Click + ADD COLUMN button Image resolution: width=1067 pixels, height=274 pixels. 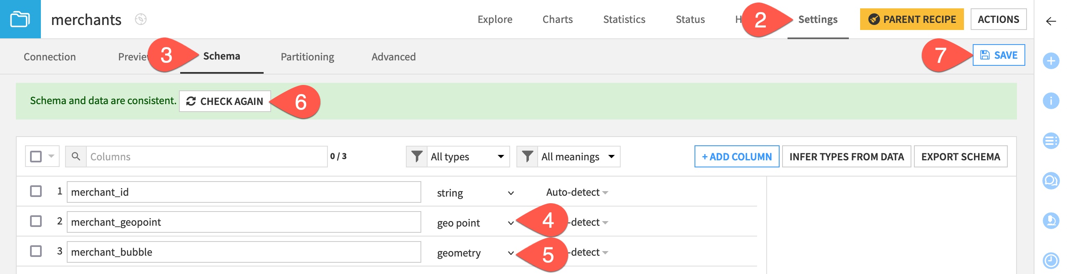point(737,157)
